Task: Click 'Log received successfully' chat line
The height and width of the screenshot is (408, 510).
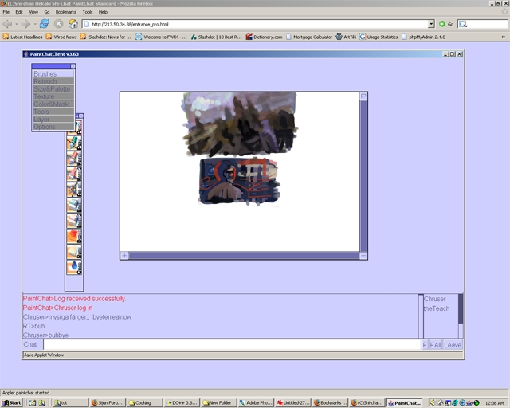Action: [x=74, y=299]
